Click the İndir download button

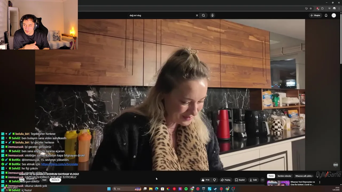pos(253,180)
